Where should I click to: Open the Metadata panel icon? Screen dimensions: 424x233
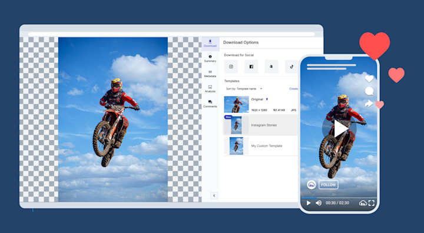point(210,74)
